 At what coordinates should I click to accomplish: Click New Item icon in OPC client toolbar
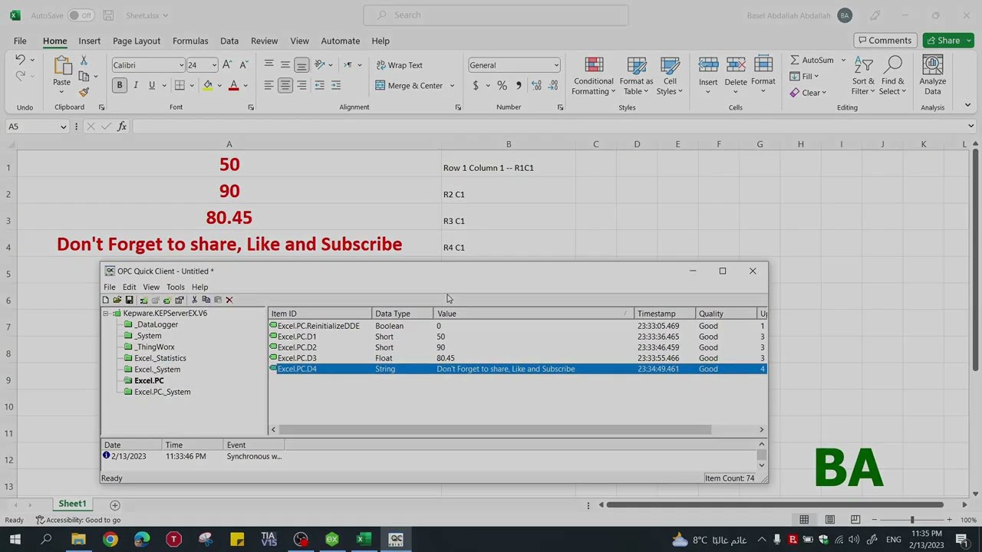pos(166,300)
